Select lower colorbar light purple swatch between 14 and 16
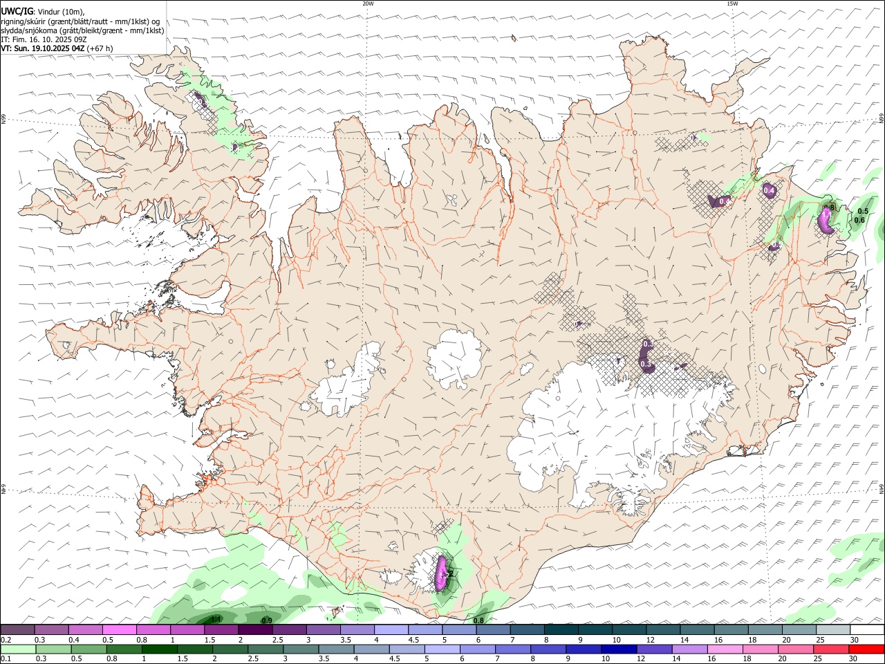Viewport: 885px width, 664px height. coord(689,649)
